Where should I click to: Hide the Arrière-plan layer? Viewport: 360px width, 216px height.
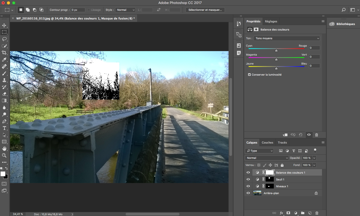[248, 193]
